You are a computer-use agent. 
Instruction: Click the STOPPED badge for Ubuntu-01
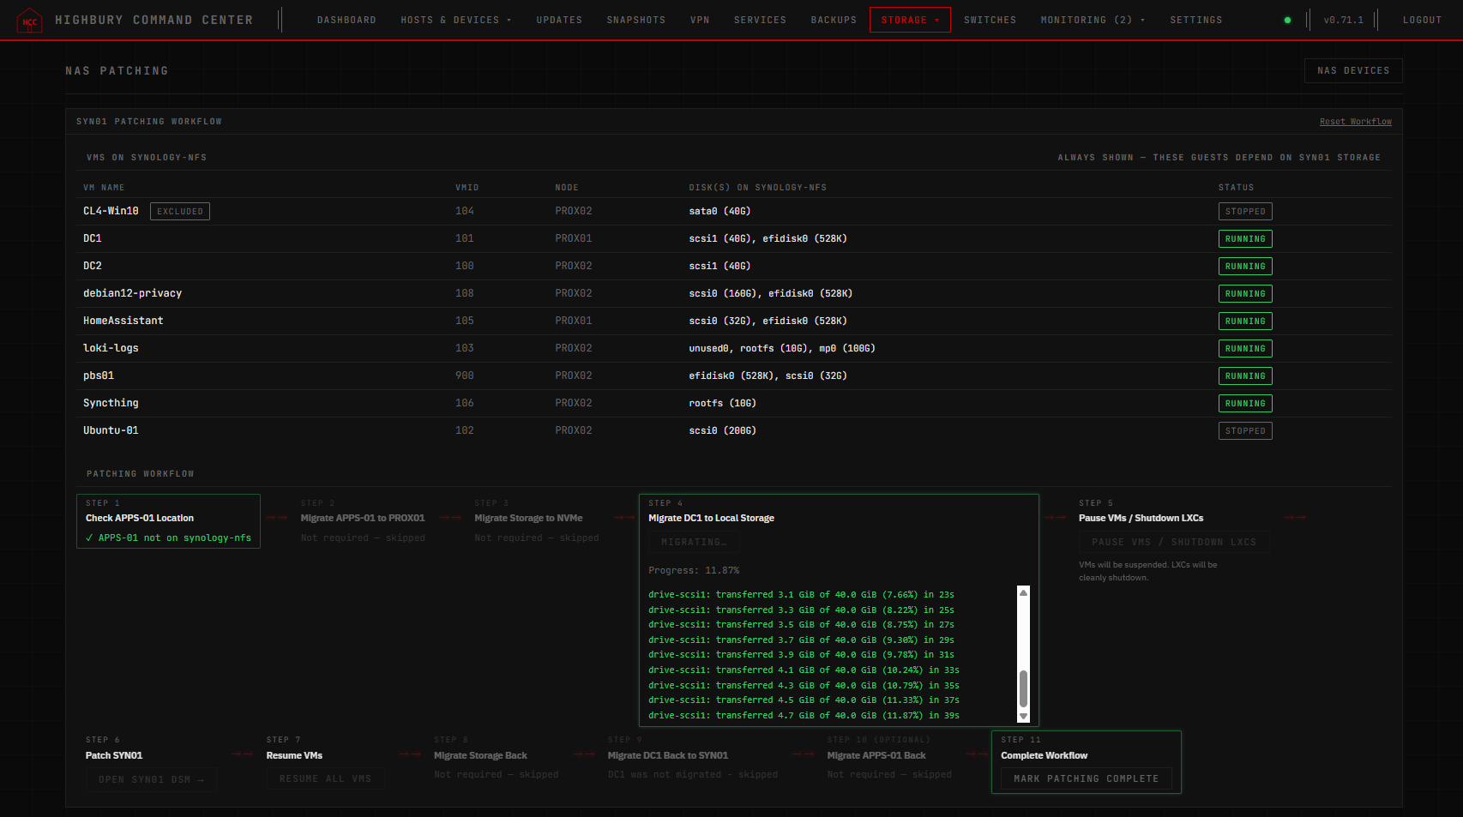tap(1245, 430)
